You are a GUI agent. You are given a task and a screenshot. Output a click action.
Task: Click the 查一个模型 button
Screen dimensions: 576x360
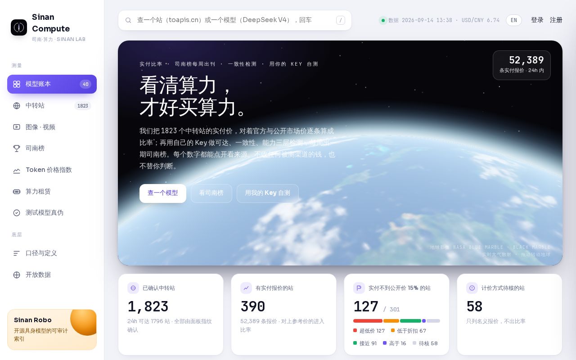pos(163,193)
